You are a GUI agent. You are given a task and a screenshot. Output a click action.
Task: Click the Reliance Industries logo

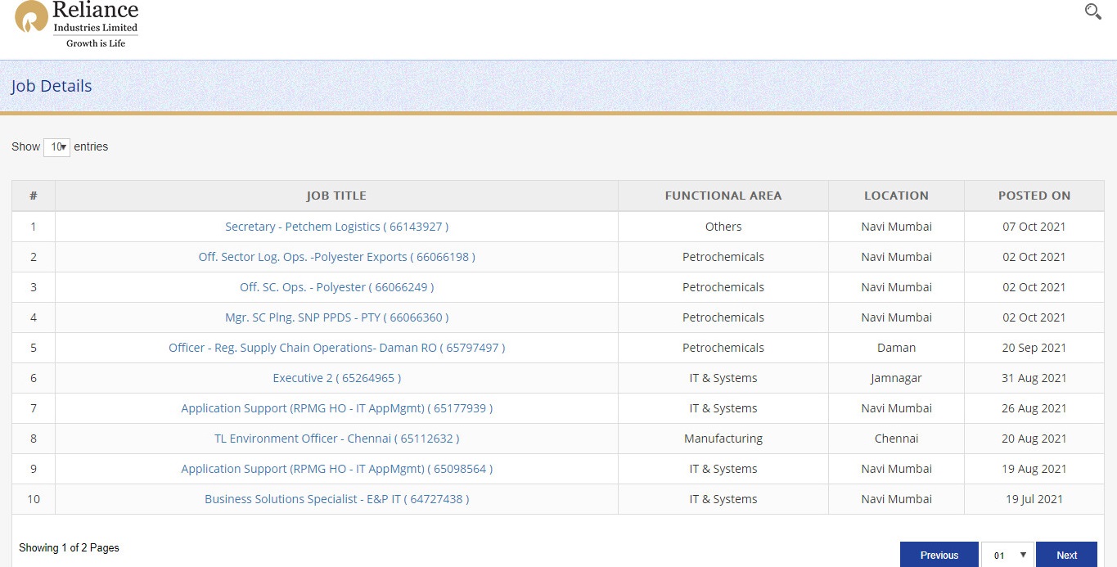point(77,25)
